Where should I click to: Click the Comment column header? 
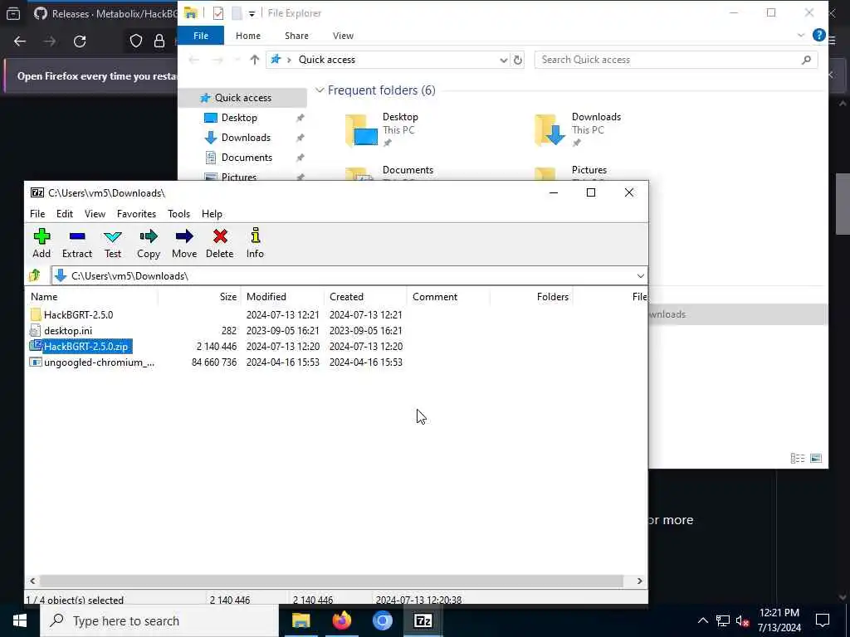(x=448, y=297)
